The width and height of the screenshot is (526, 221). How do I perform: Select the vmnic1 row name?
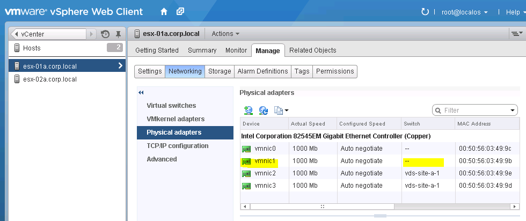click(x=265, y=161)
